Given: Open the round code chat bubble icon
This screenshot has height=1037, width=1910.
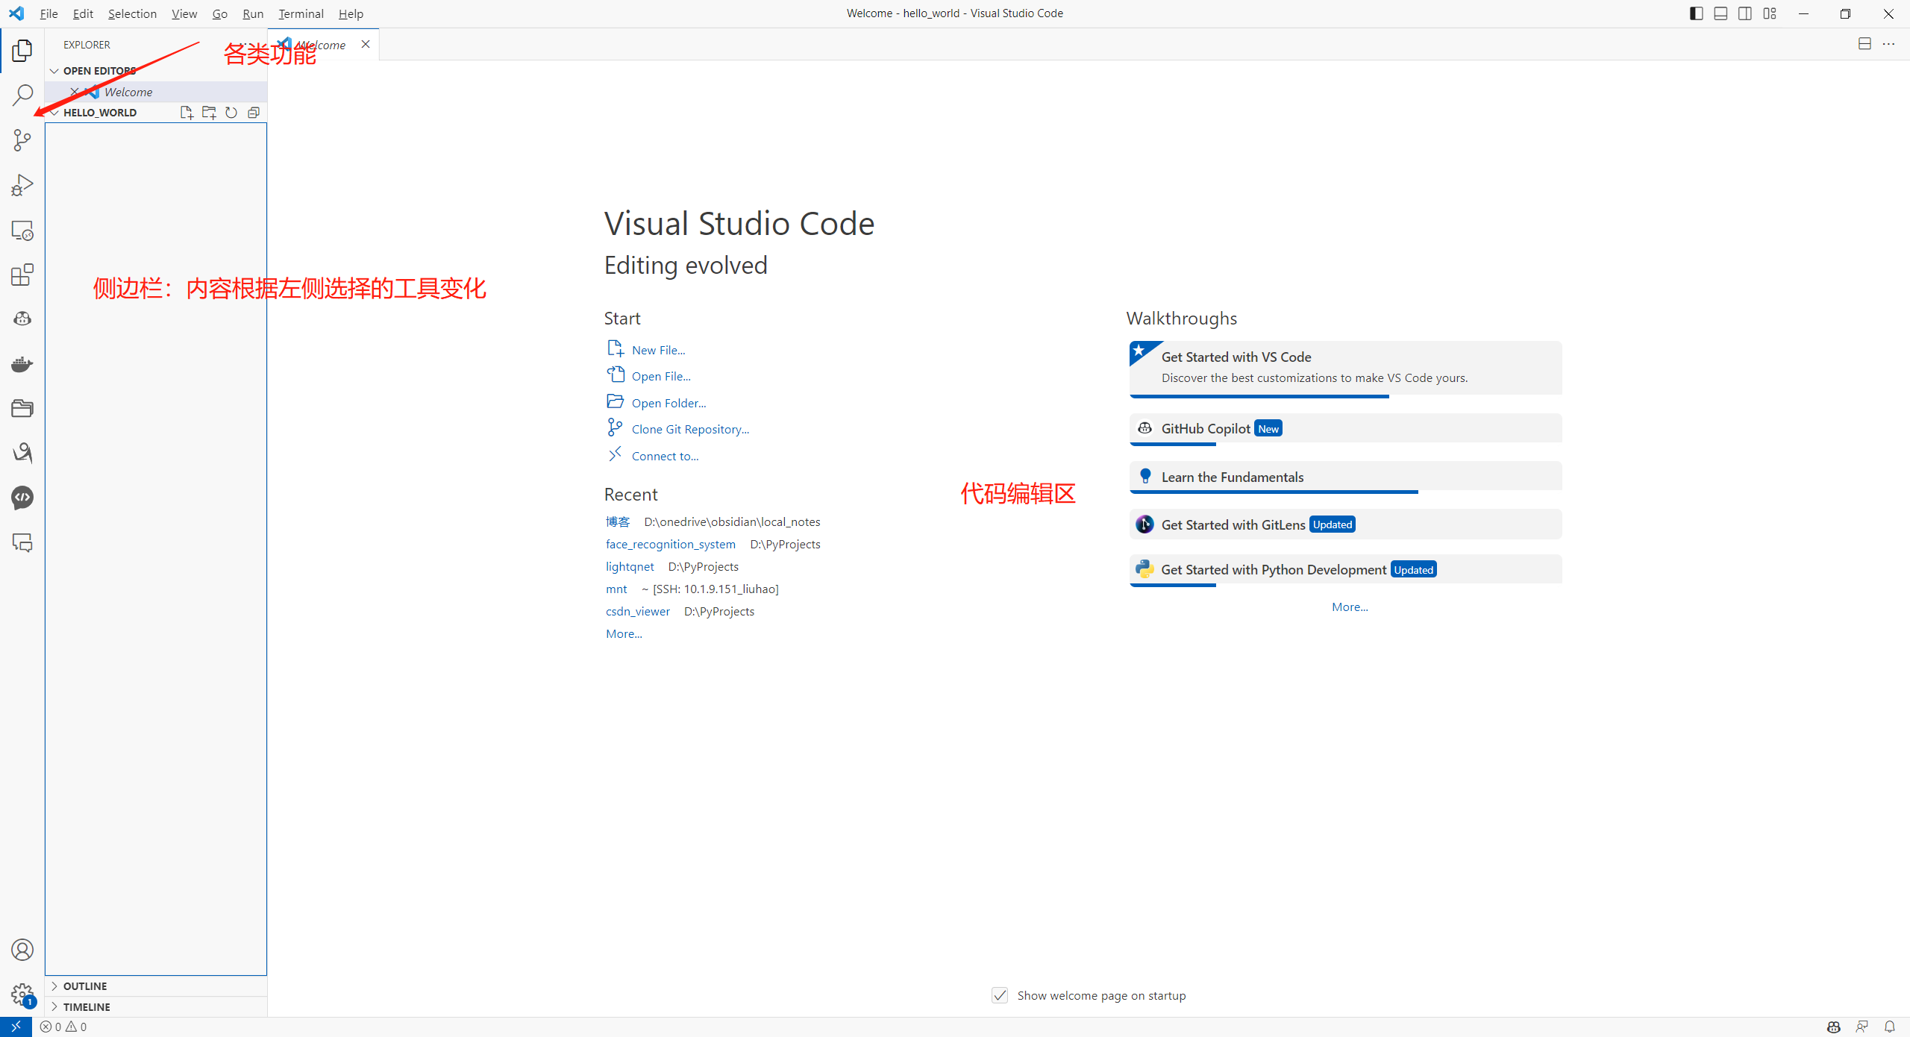Looking at the screenshot, I should (22, 498).
